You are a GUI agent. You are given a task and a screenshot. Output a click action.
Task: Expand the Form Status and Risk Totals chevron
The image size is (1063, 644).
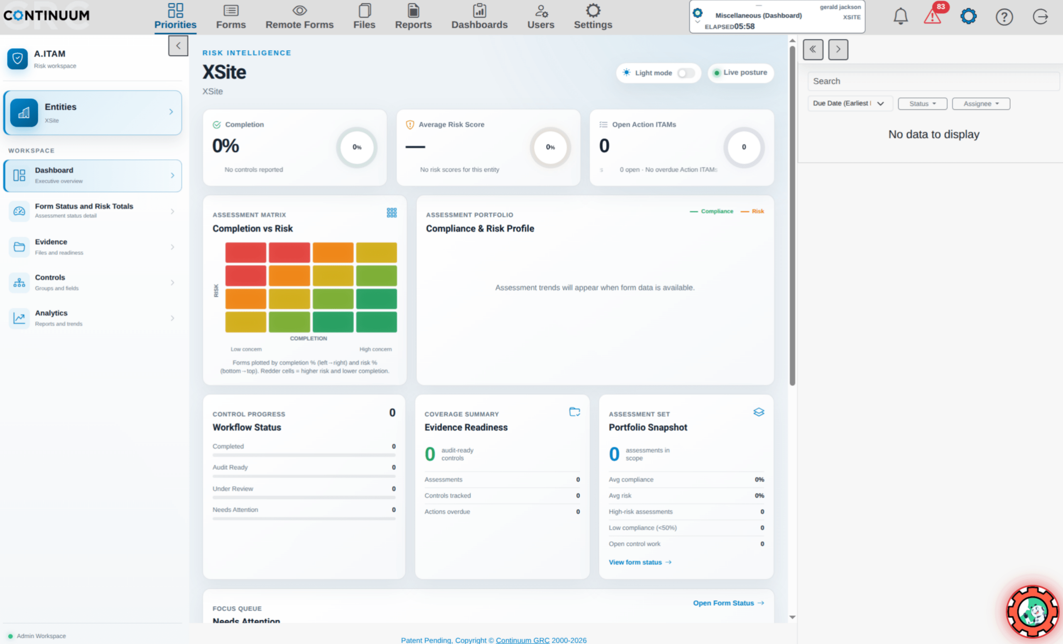(x=173, y=211)
